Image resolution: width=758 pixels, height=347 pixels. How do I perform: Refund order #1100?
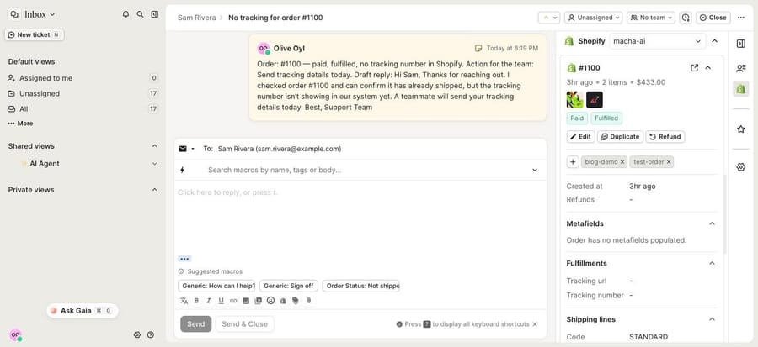click(665, 137)
